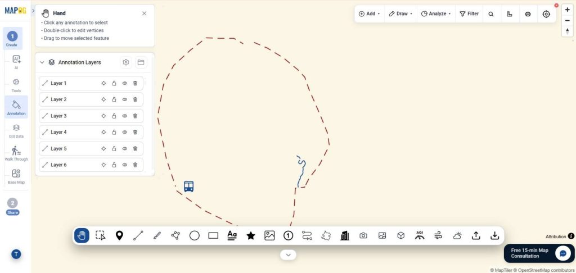Toggle visibility of Layer 3
This screenshot has width=576, height=273.
click(x=124, y=116)
